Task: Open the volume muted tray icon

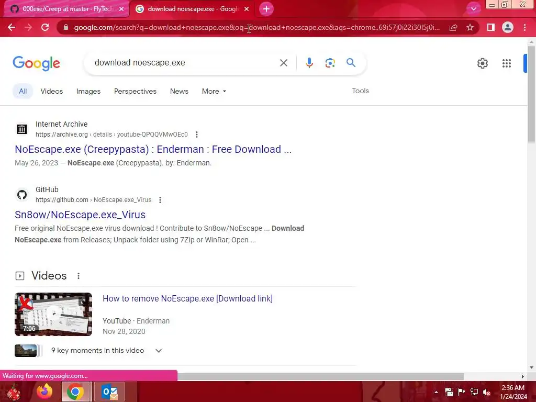Action: tap(487, 392)
